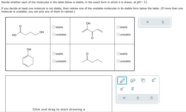
Task: Click the top panel reset arrow
Action: 163,22
